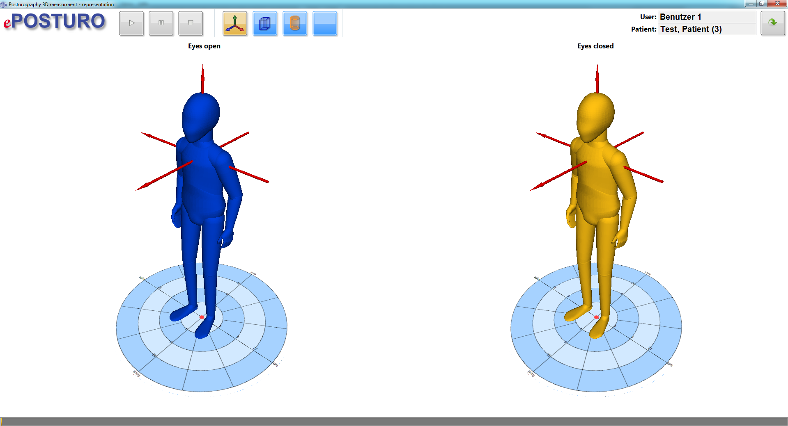
Task: Click the timeline progress bar at bottom
Action: click(394, 421)
